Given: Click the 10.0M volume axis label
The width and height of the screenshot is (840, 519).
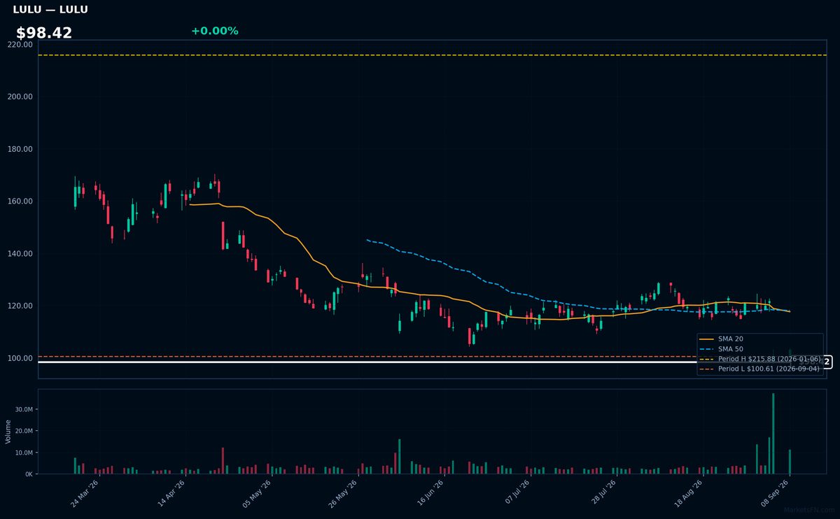Looking at the screenshot, I should point(24,453).
